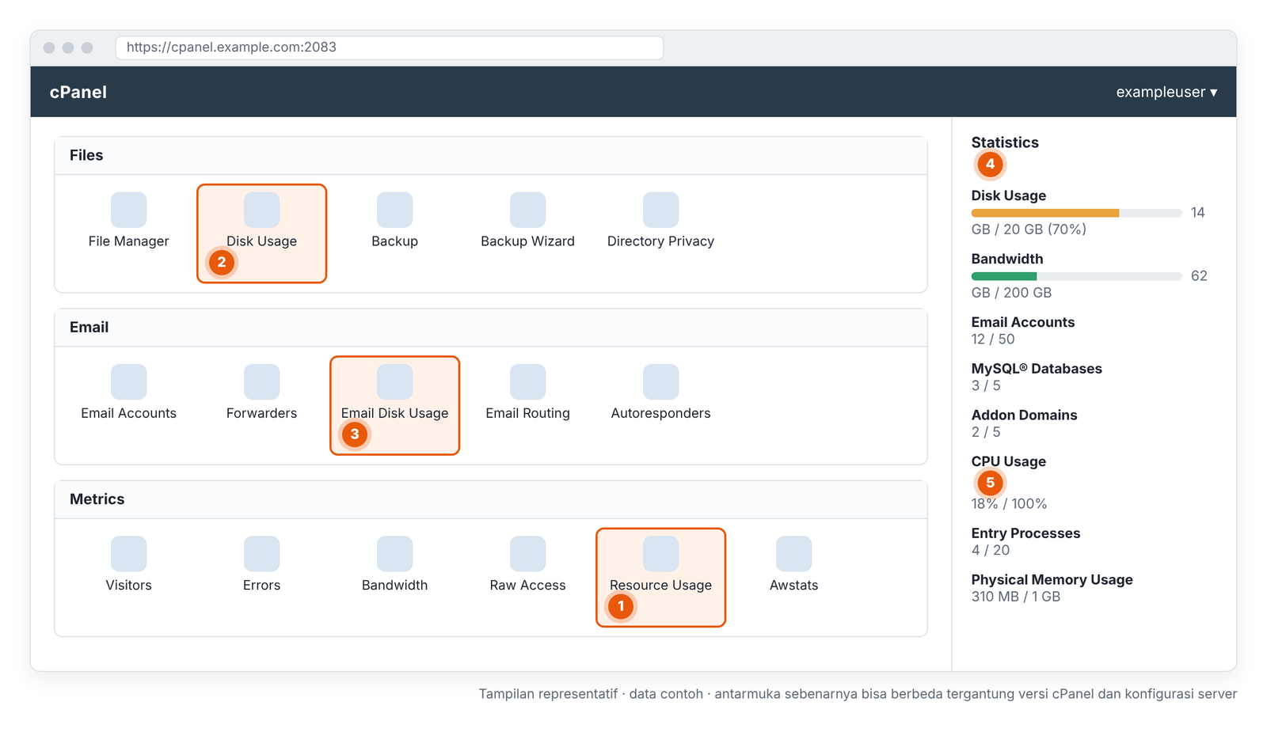The width and height of the screenshot is (1267, 732).
Task: Expand the exampleuser account menu
Action: 1166,92
